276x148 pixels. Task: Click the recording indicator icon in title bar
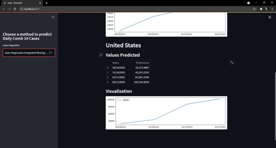click(249, 3)
